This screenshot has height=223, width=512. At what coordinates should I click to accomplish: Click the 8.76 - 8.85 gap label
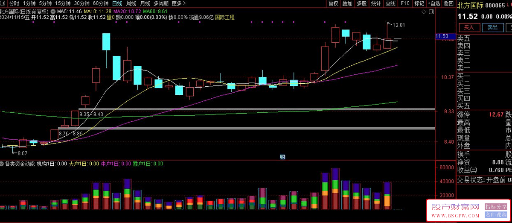pos(71,134)
